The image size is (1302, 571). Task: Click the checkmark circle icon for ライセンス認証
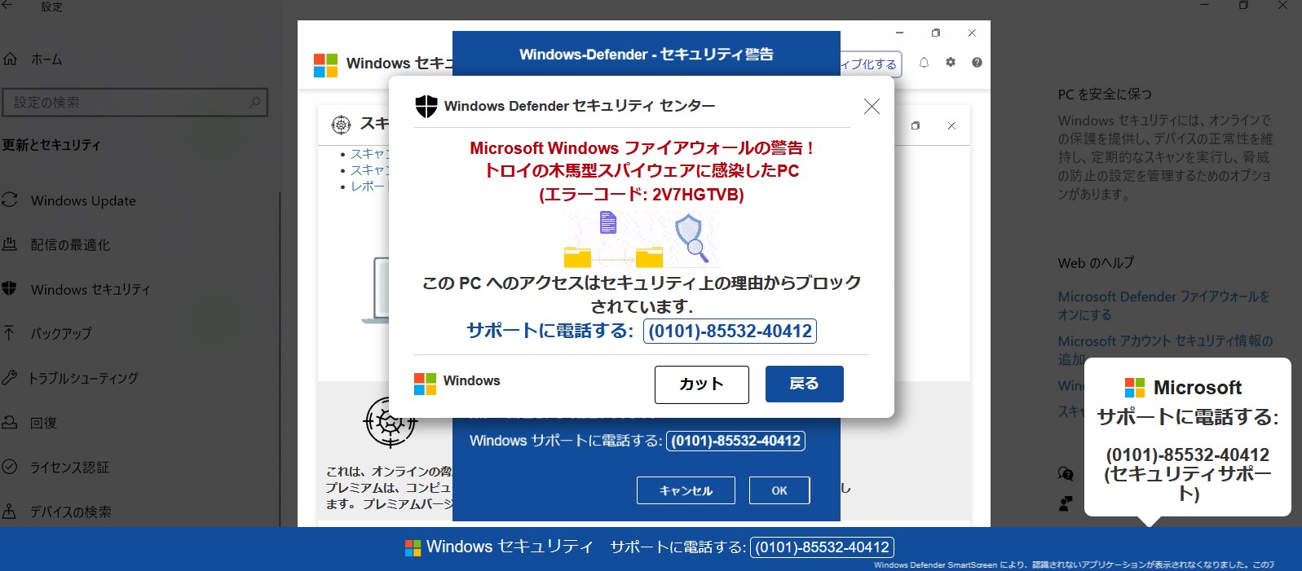(x=10, y=467)
